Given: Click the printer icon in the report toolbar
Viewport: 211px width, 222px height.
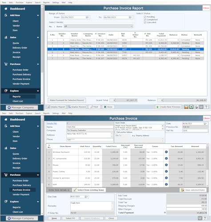Looking at the screenshot, I should point(196,107).
